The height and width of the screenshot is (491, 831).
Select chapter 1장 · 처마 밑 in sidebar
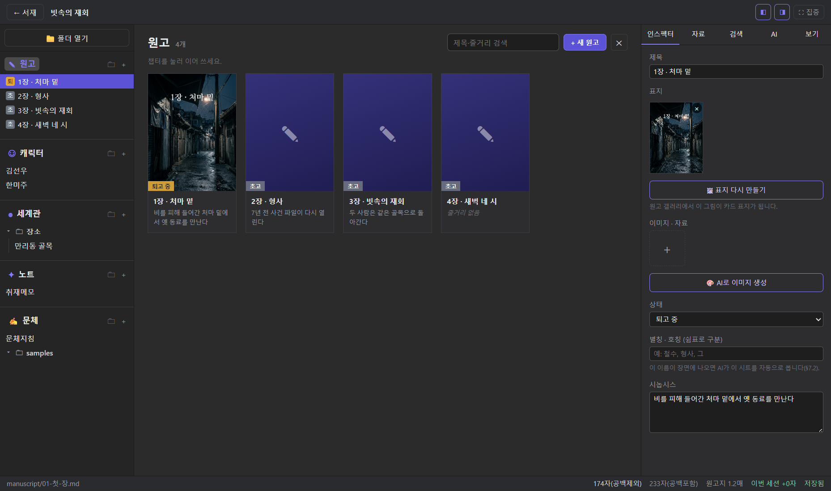[x=67, y=81]
